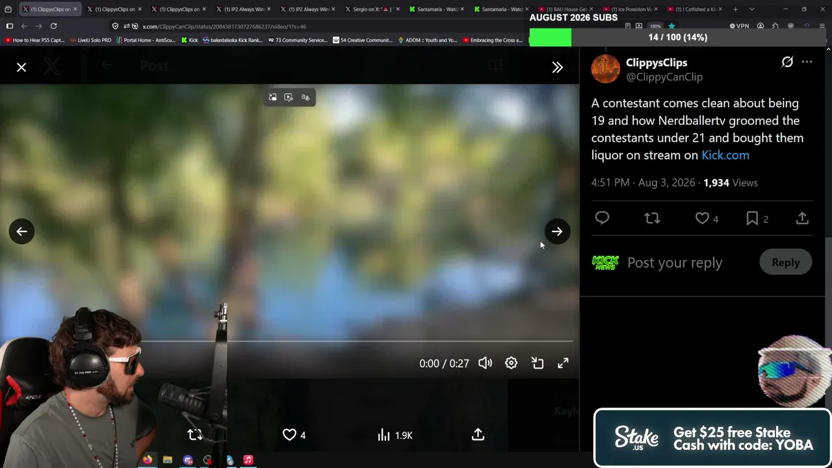The width and height of the screenshot is (832, 468).
Task: Open the browser hamburger menu
Action: point(822,26)
